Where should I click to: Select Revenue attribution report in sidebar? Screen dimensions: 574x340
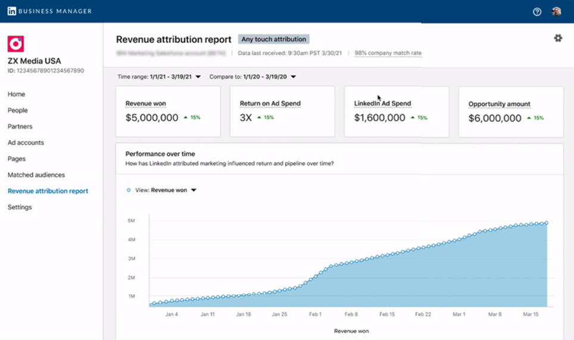pyautogui.click(x=48, y=191)
